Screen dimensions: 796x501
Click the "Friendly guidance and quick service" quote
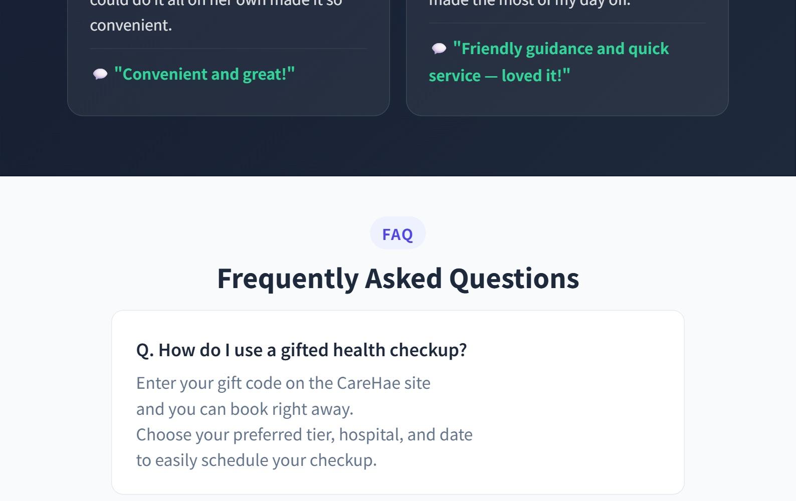click(549, 62)
